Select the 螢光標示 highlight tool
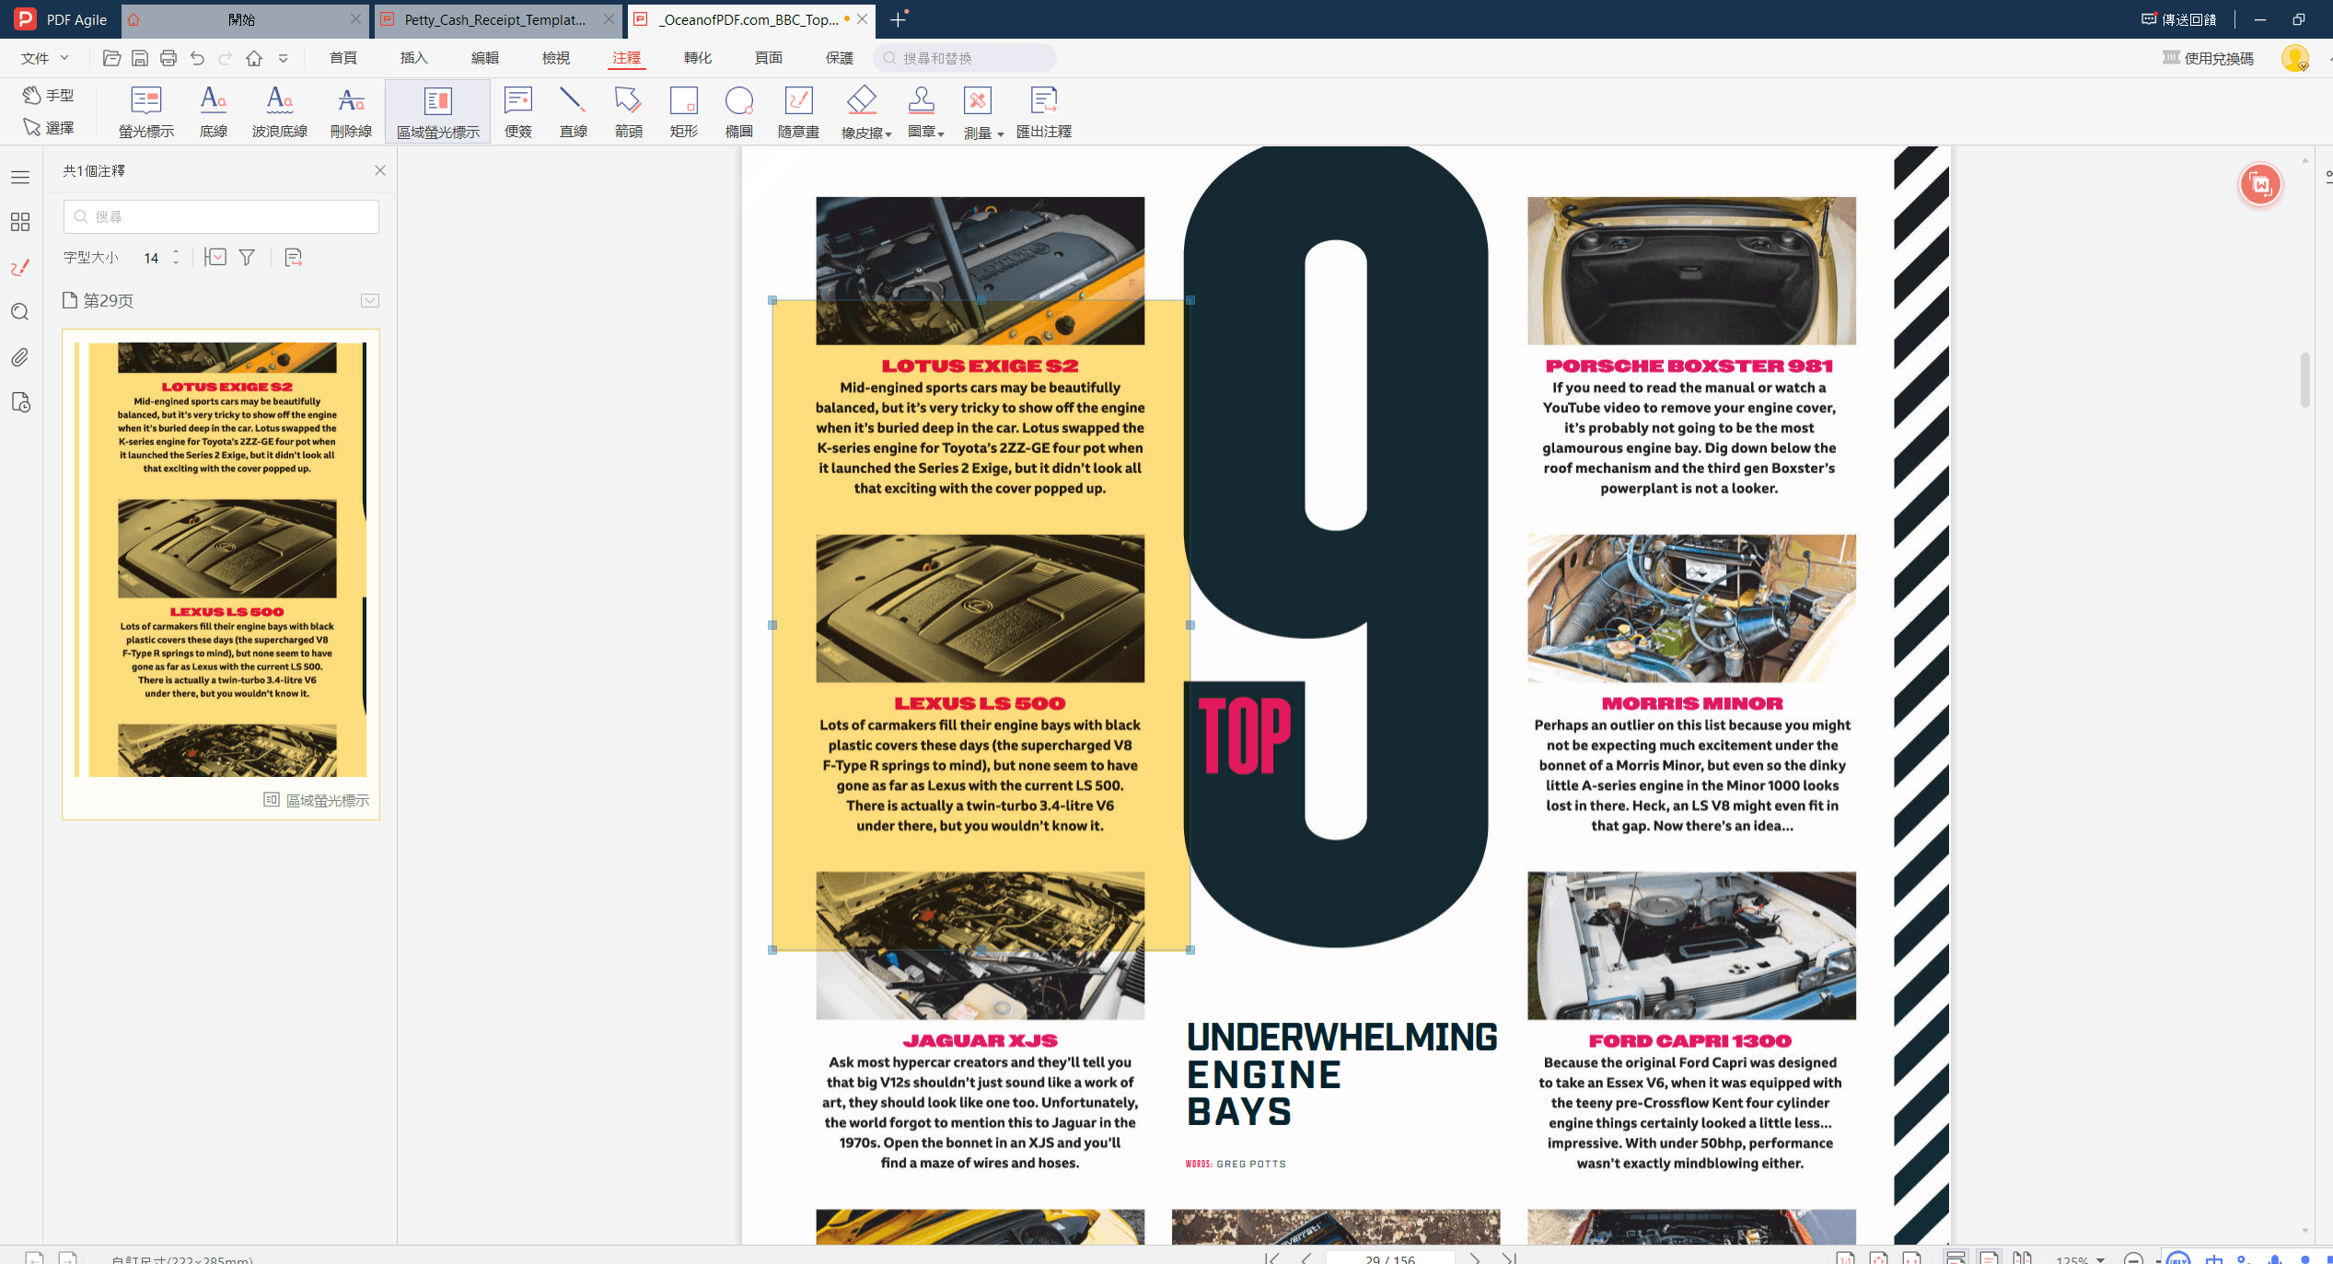This screenshot has height=1264, width=2333. (x=146, y=112)
